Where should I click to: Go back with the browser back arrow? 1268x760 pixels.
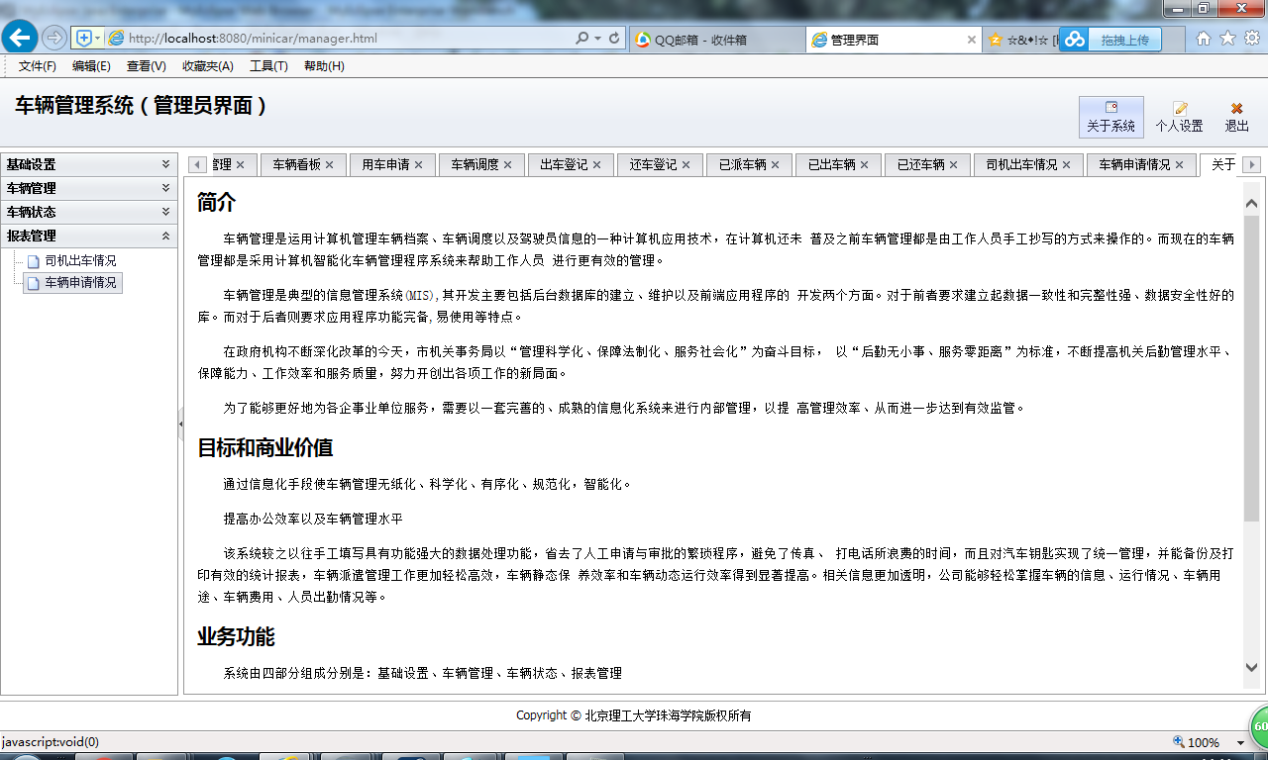(x=20, y=39)
